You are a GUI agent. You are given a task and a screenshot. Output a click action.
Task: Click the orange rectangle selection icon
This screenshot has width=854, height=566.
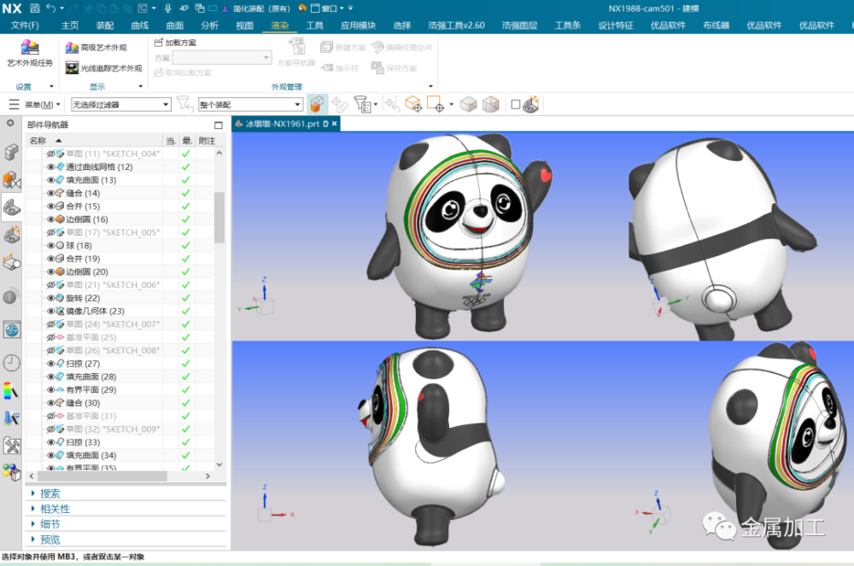click(x=436, y=104)
